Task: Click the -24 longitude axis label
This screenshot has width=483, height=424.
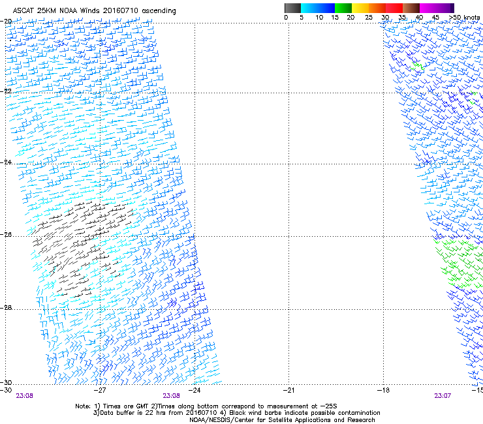Action: 195,390
